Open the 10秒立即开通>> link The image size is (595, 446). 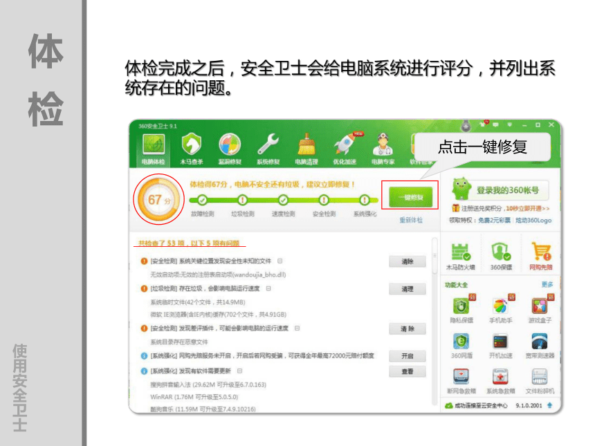[x=527, y=208]
